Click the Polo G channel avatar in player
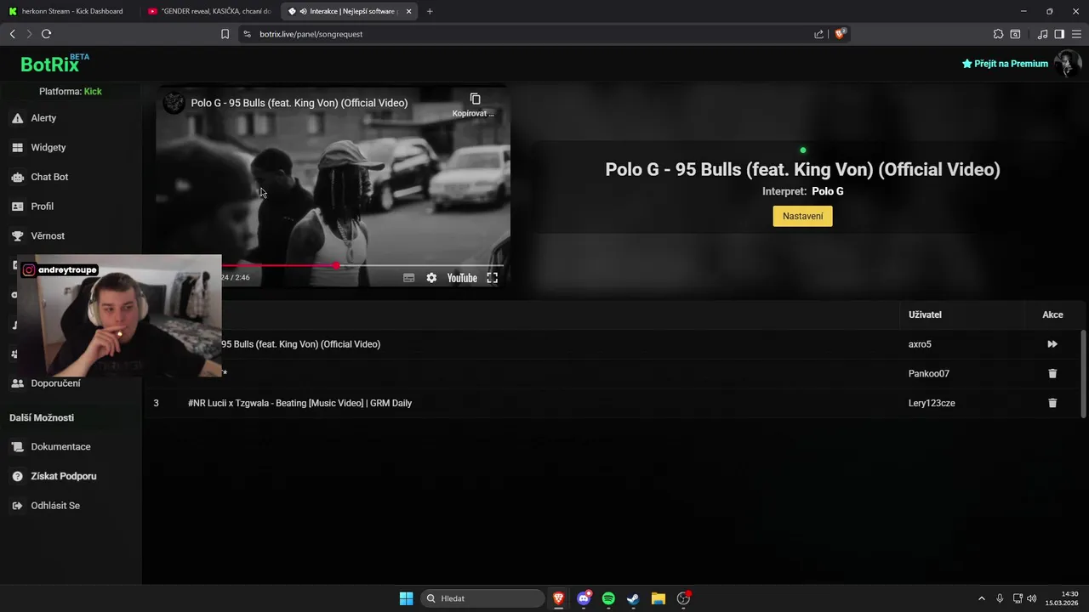This screenshot has height=612, width=1089. [174, 103]
